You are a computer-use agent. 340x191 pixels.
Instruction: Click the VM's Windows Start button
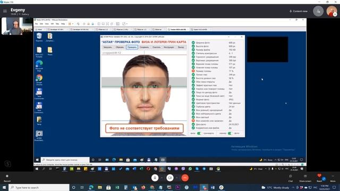[37, 160]
